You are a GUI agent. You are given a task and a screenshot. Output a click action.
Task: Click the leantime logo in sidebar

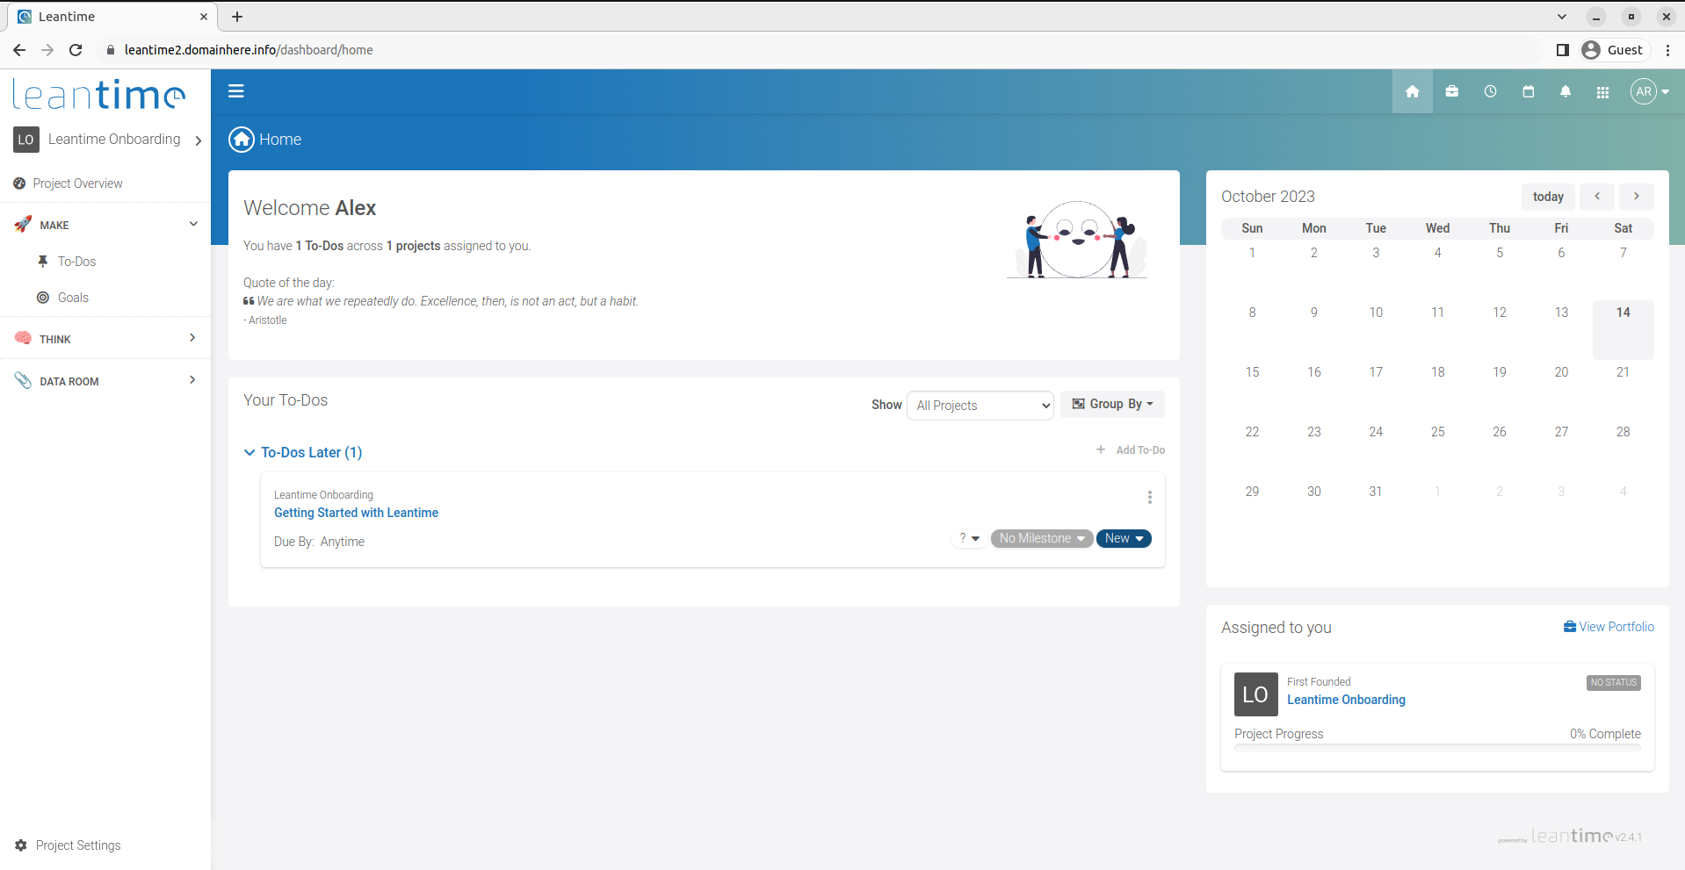[x=99, y=94]
